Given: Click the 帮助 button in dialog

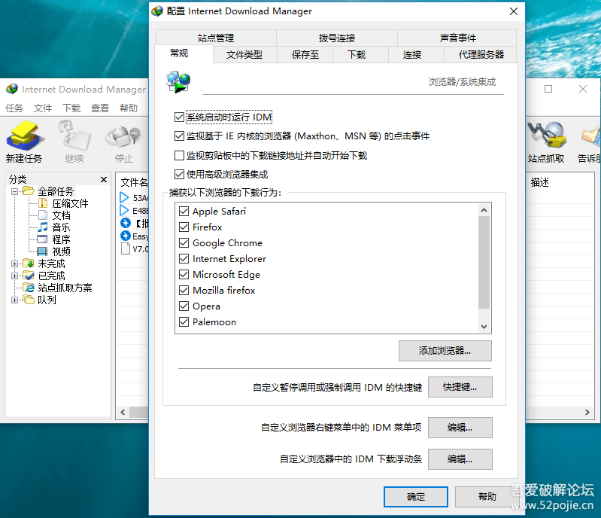Looking at the screenshot, I should tap(487, 496).
